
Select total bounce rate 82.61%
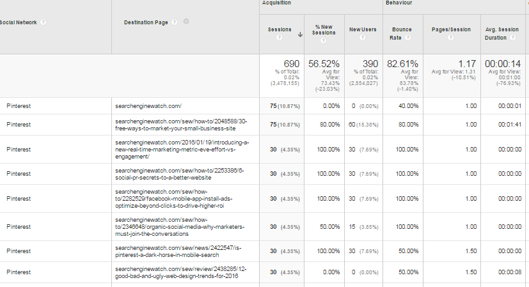(402, 64)
